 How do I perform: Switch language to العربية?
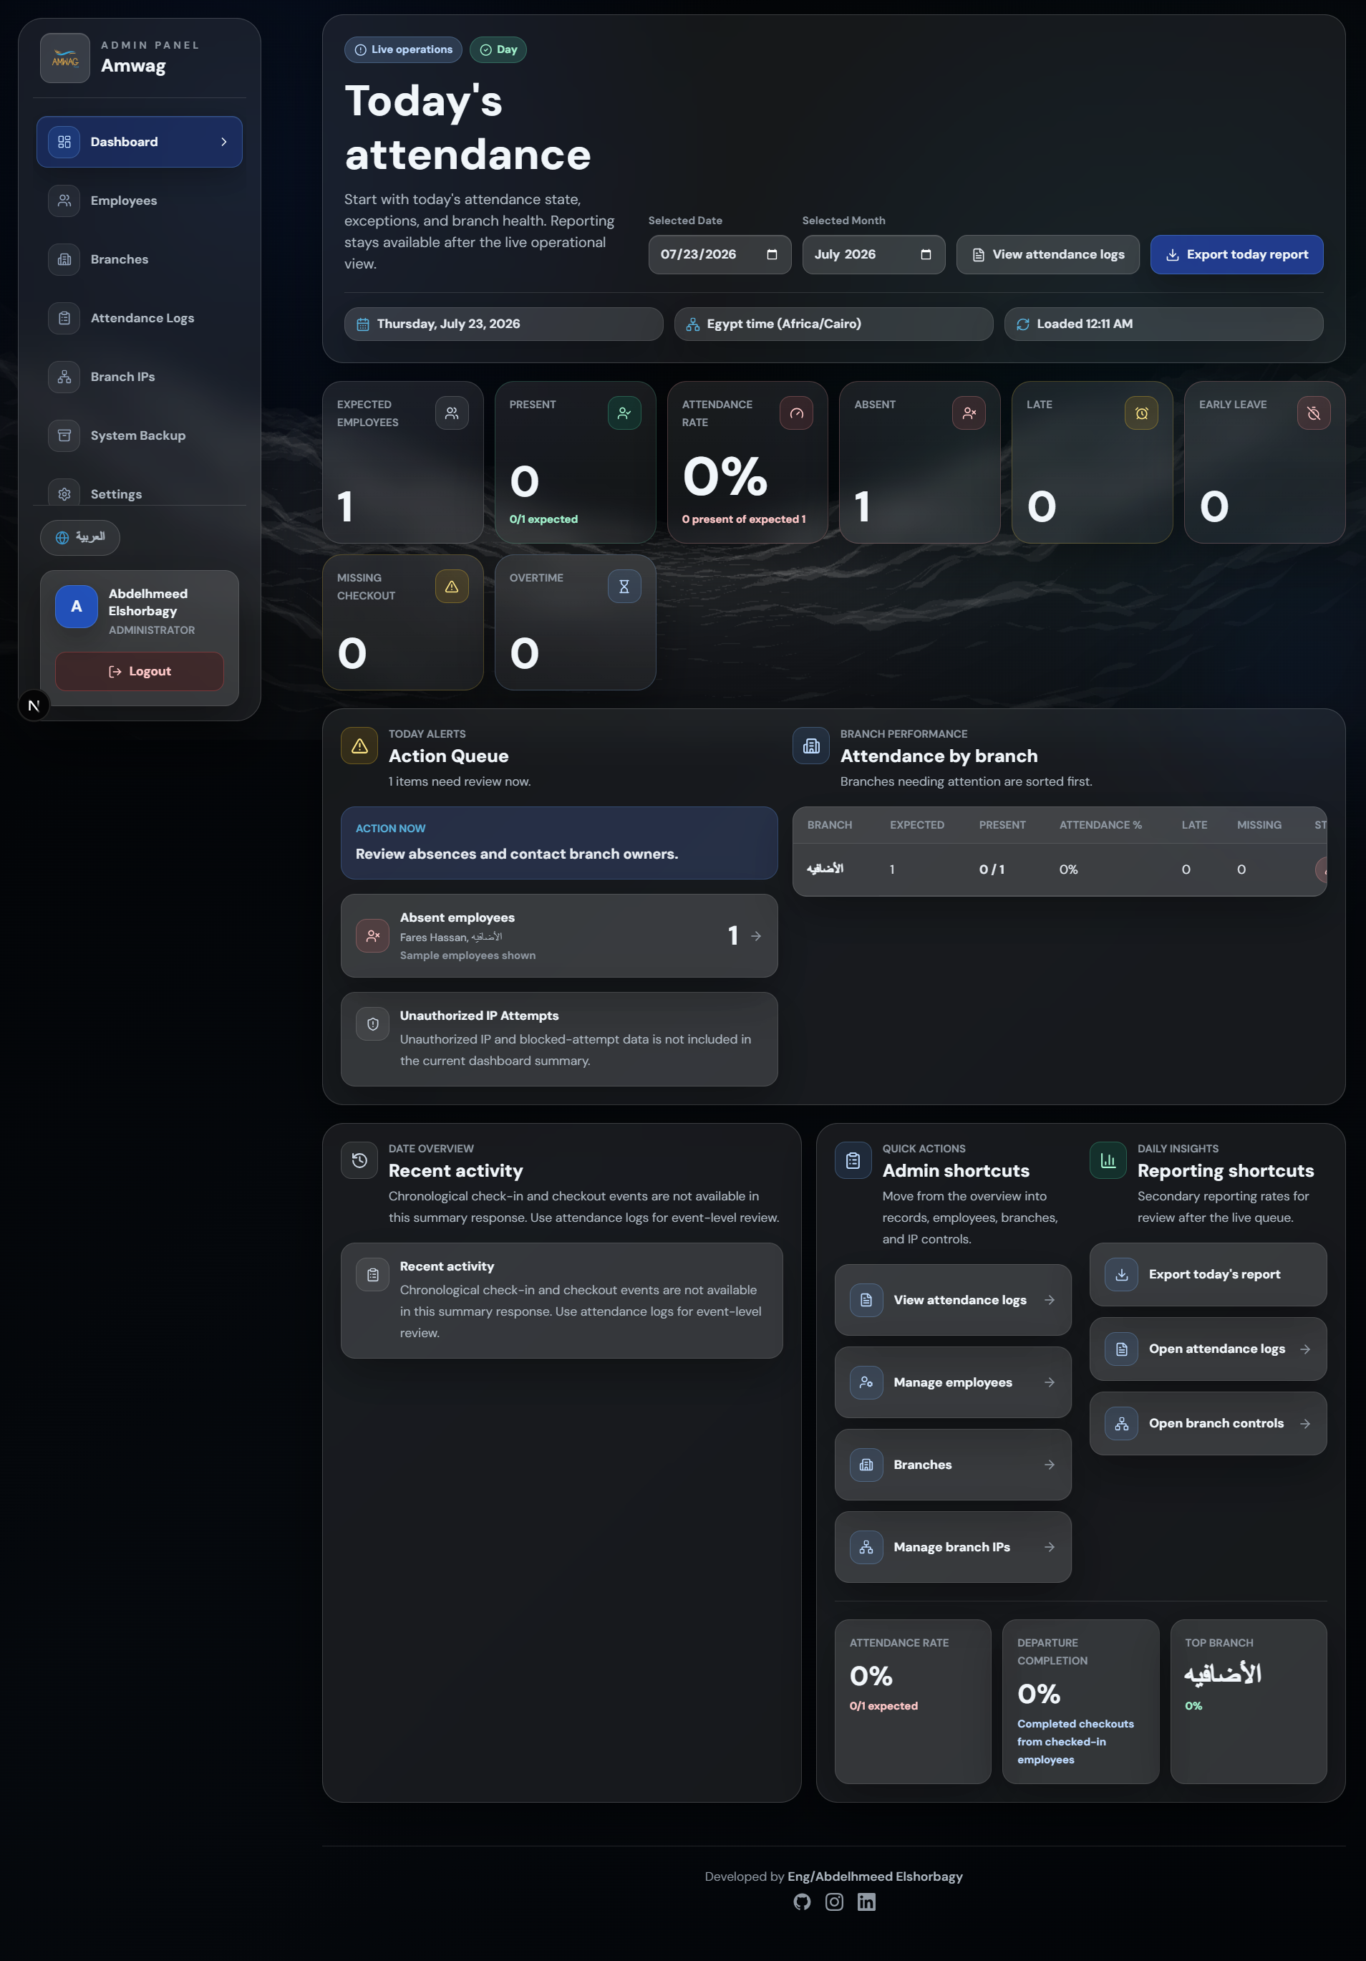[80, 537]
